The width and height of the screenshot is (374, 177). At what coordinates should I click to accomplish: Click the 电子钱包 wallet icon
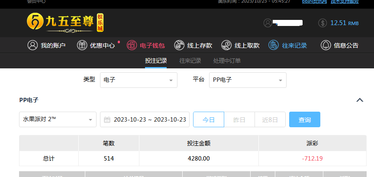[x=132, y=45]
